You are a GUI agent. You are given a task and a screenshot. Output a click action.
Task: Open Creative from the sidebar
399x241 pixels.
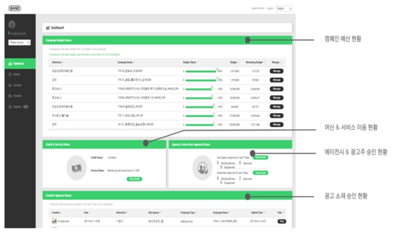pos(15,96)
